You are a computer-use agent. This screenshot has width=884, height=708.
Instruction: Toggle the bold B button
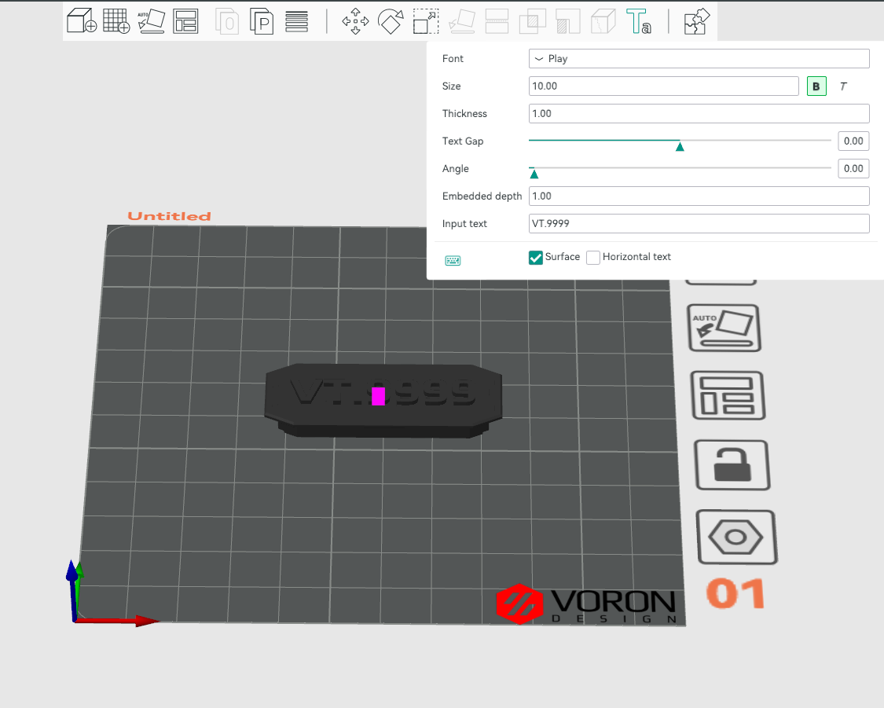tap(816, 86)
